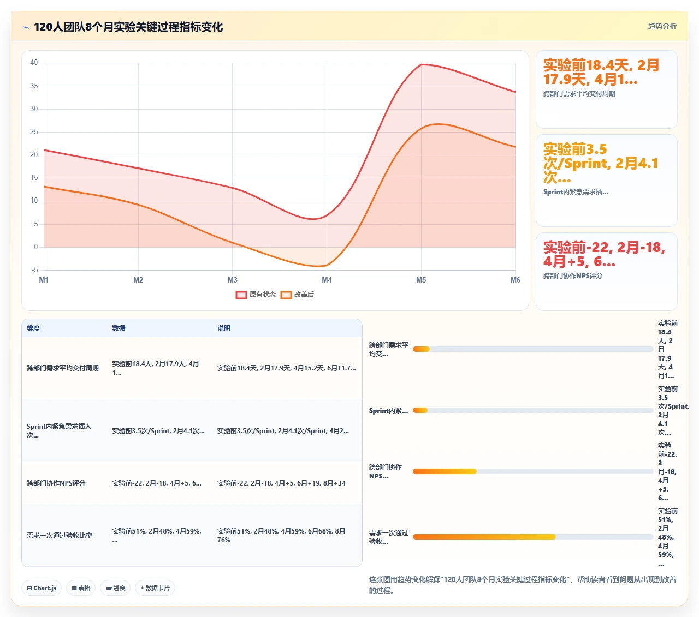Select the 需求一次通过验收比率 table row
This screenshot has width=699, height=617.
tap(192, 535)
